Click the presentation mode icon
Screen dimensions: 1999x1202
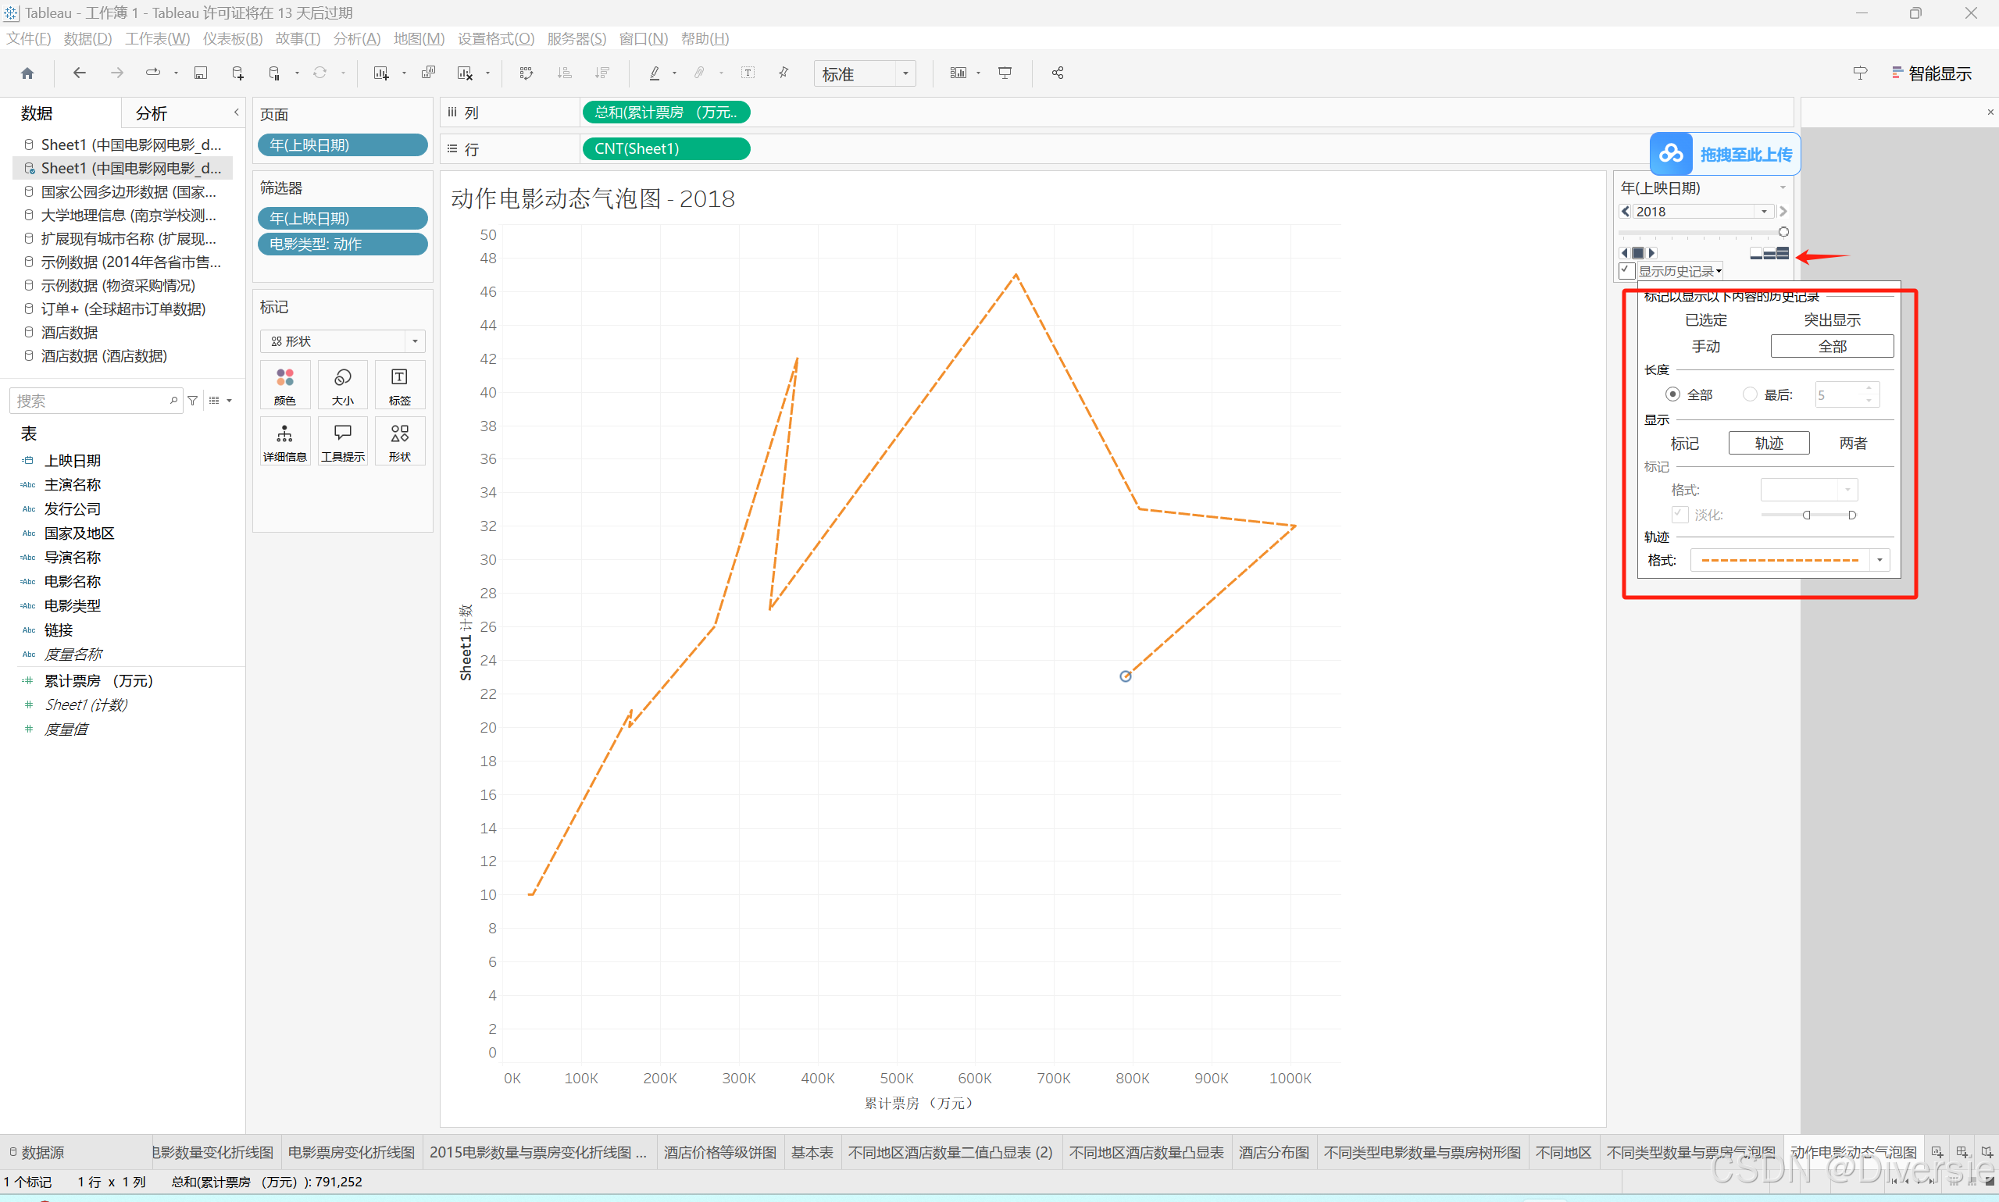pyautogui.click(x=1005, y=73)
